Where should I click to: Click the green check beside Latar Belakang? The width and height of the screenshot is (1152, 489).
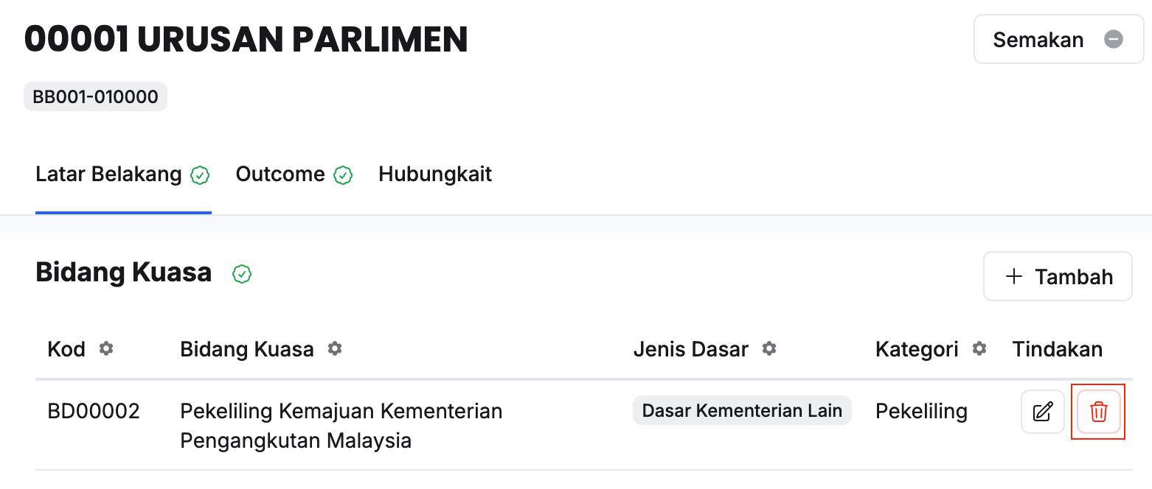point(200,175)
